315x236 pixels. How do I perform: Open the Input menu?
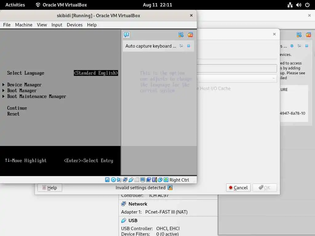coord(57,25)
